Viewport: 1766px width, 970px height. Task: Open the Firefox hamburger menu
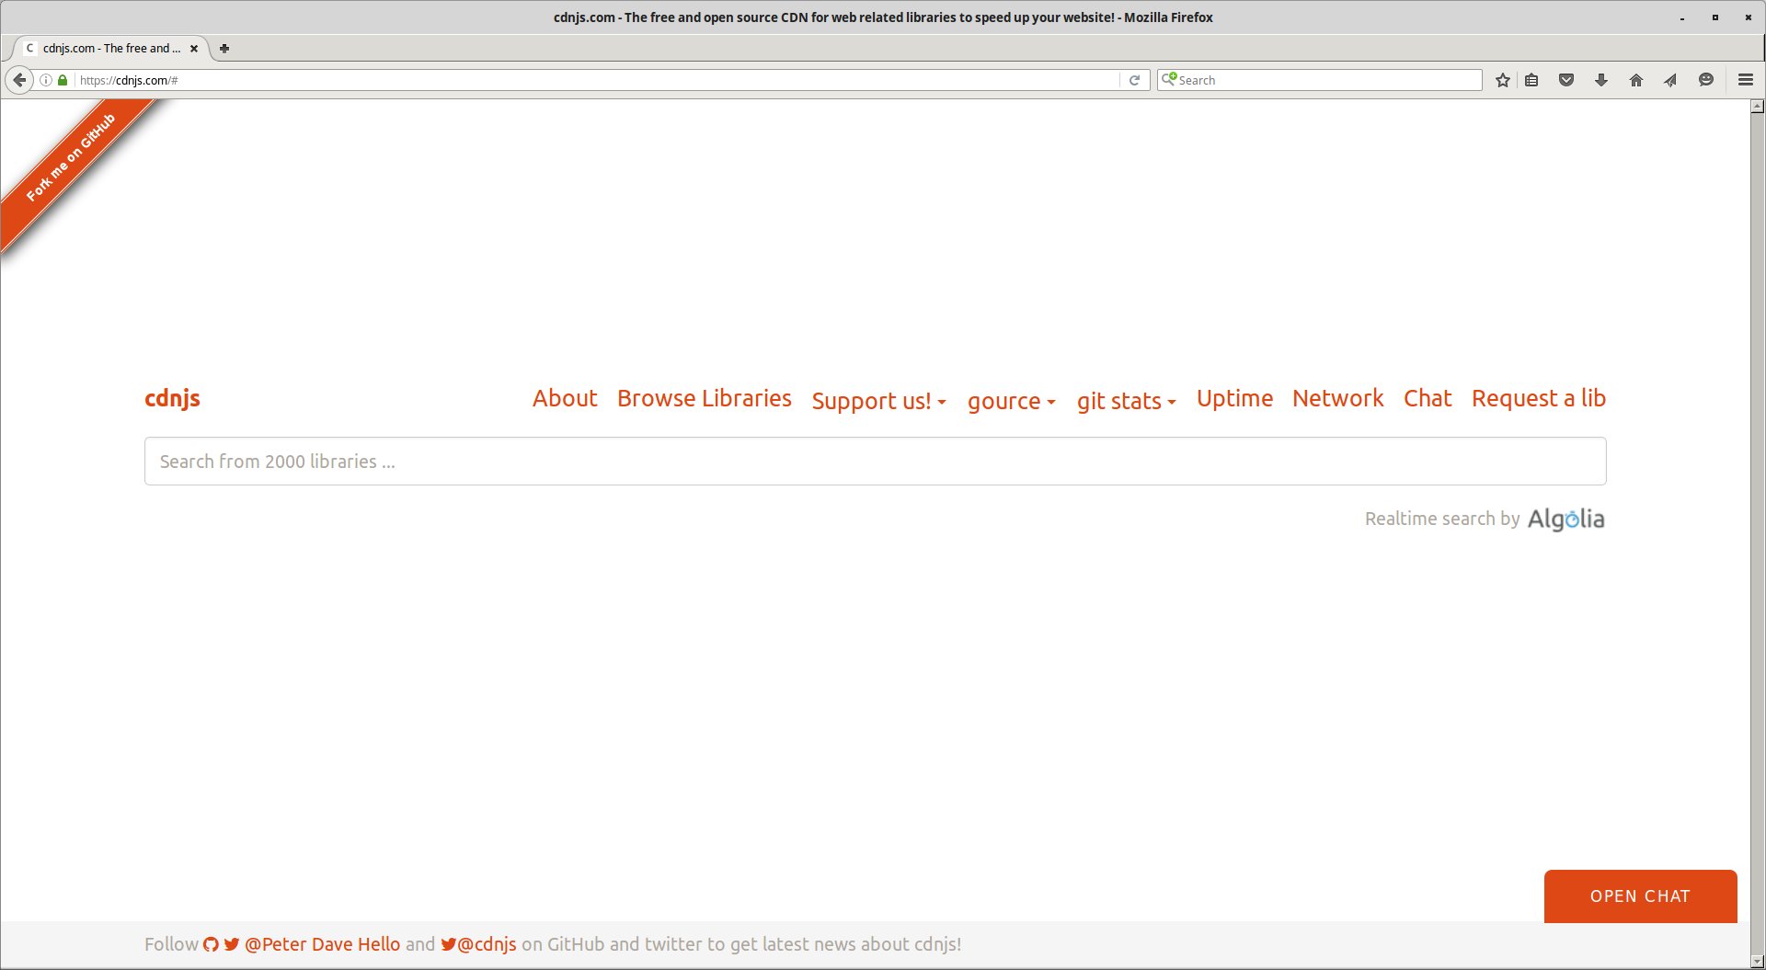1746,80
